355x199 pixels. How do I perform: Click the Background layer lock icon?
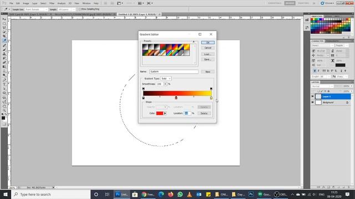[347, 102]
